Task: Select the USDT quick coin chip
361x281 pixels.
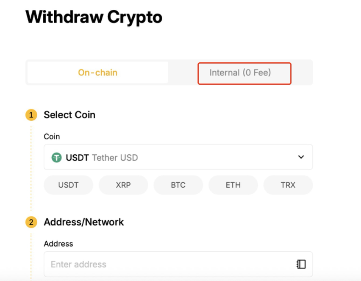Action: coord(69,185)
